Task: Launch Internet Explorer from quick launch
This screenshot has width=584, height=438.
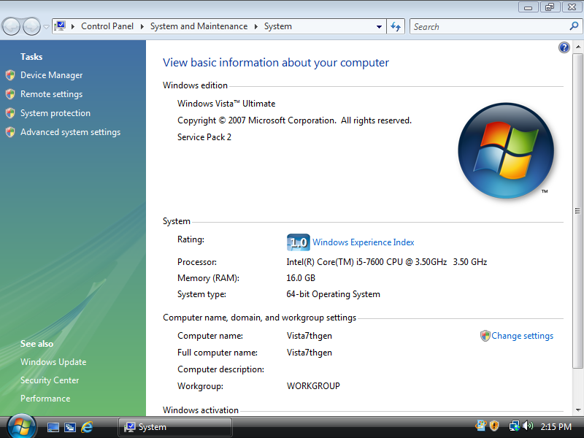Action: 87,427
